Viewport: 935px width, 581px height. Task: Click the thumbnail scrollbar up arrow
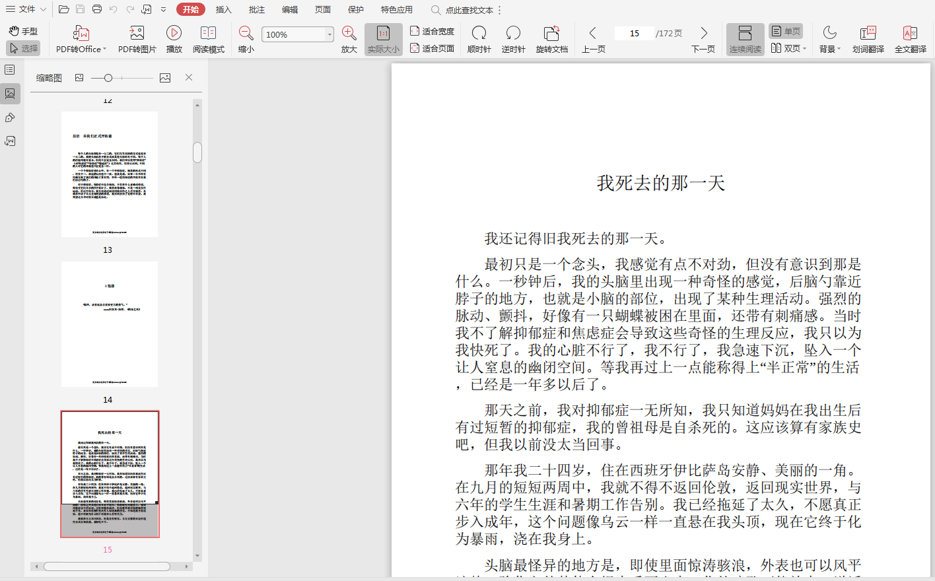[x=197, y=105]
